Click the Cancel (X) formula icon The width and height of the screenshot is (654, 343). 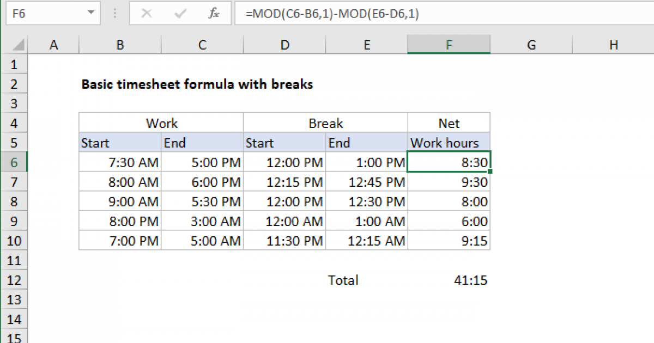(146, 13)
